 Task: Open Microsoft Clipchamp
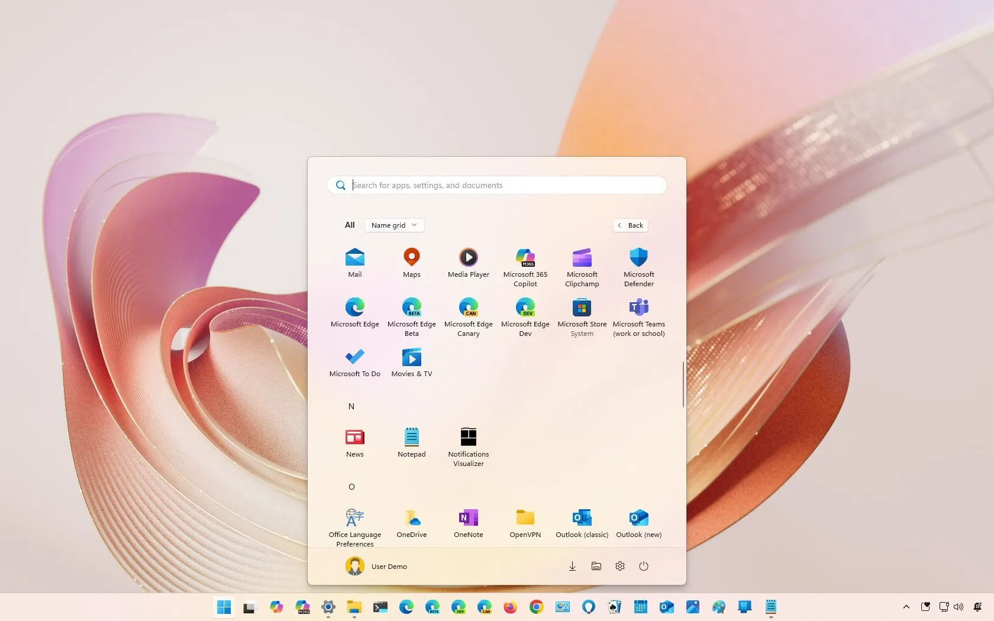pos(582,267)
